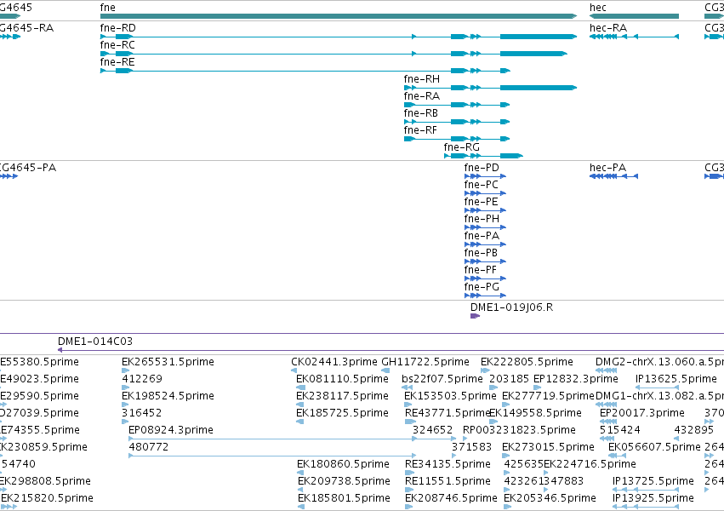Click CK02441.3prime EST label
Image resolution: width=724 pixels, height=511 pixels.
[334, 362]
